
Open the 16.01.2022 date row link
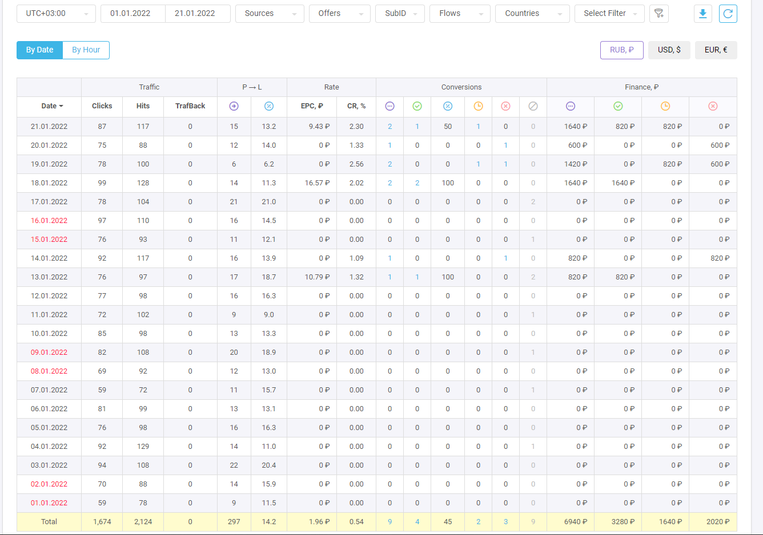tap(49, 221)
